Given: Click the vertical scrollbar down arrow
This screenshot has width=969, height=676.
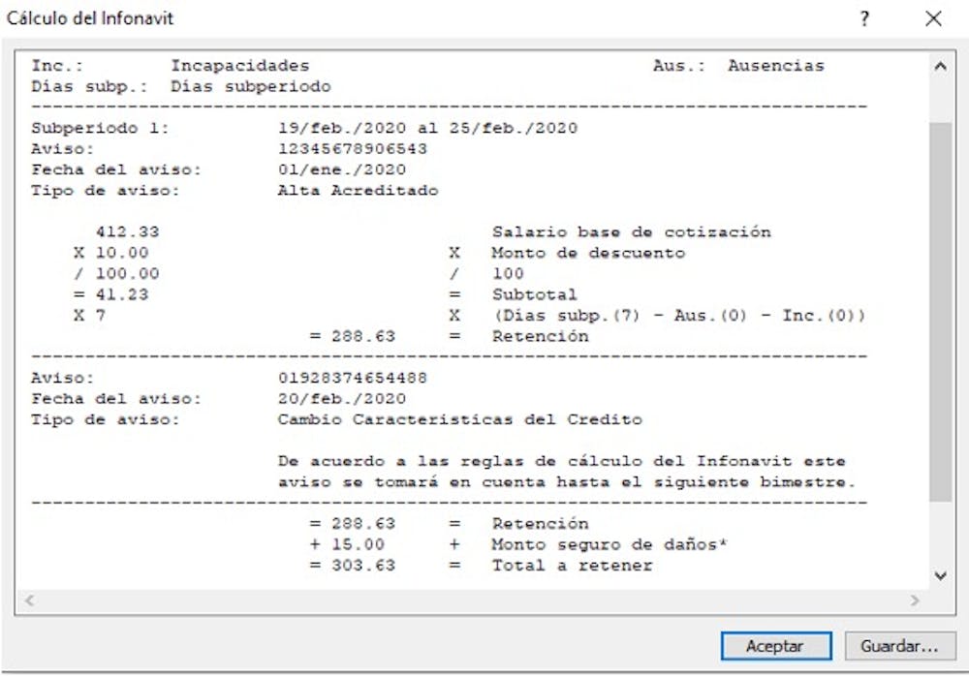Looking at the screenshot, I should (x=940, y=576).
